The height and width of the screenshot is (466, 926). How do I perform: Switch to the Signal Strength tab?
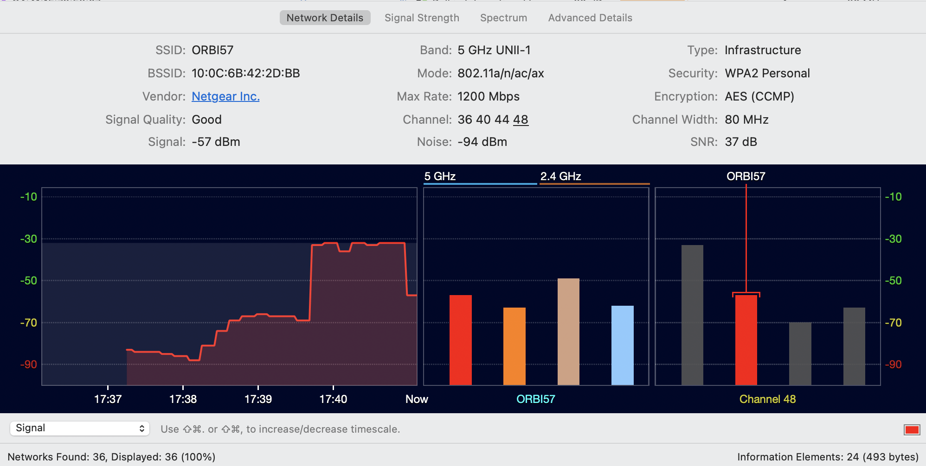tap(422, 18)
